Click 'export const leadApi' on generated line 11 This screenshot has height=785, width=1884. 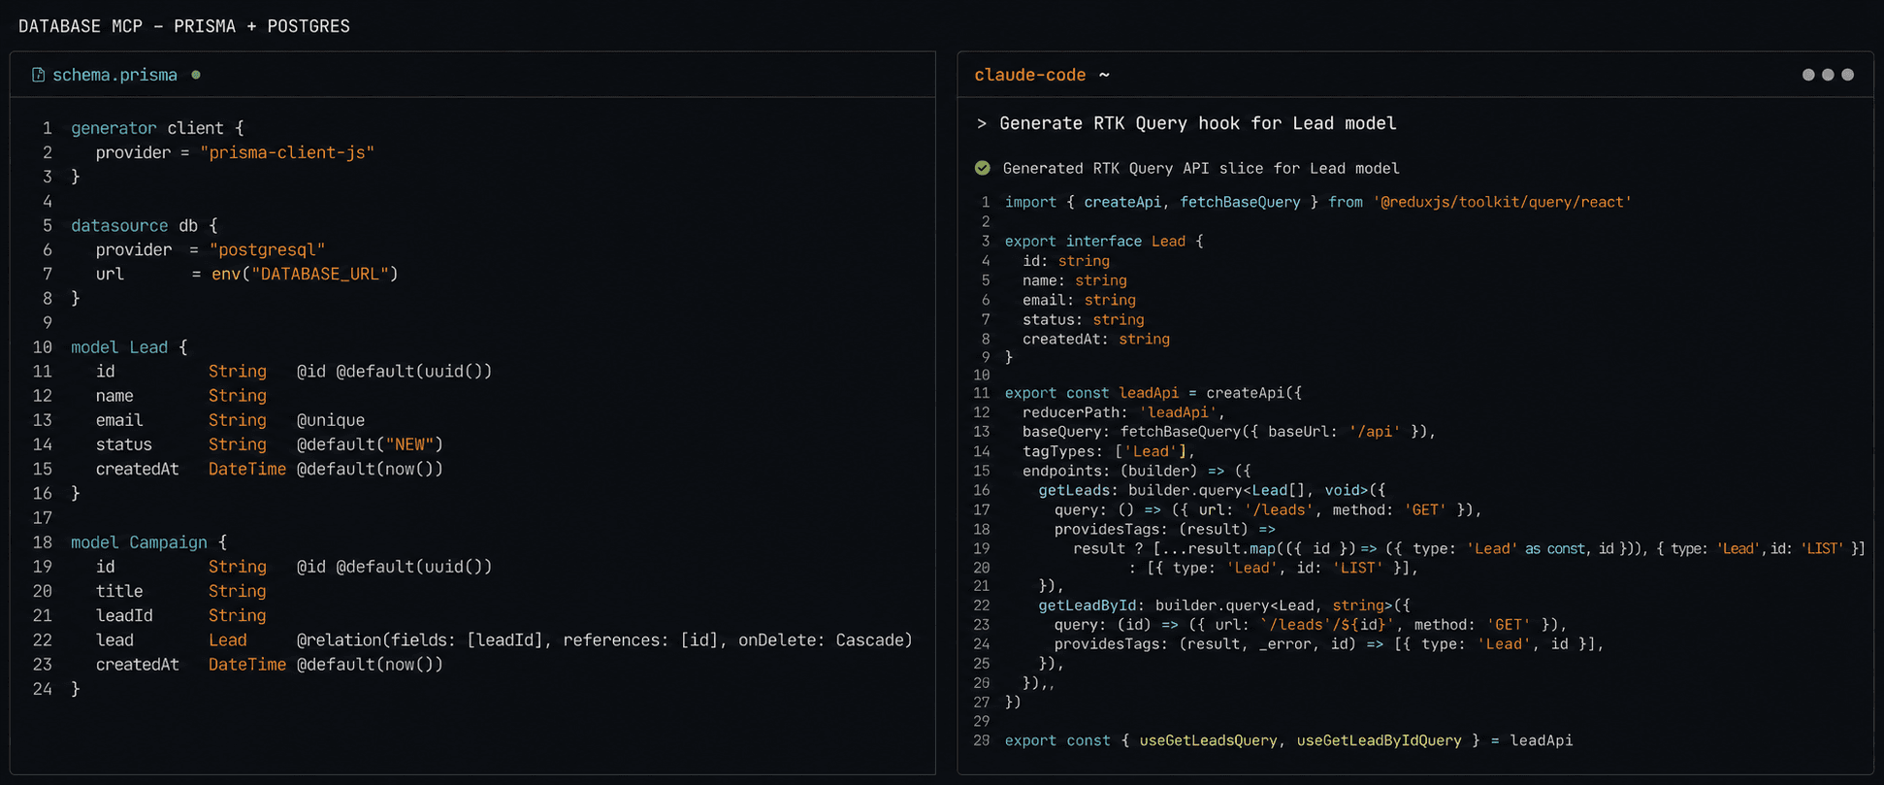[x=1091, y=393]
